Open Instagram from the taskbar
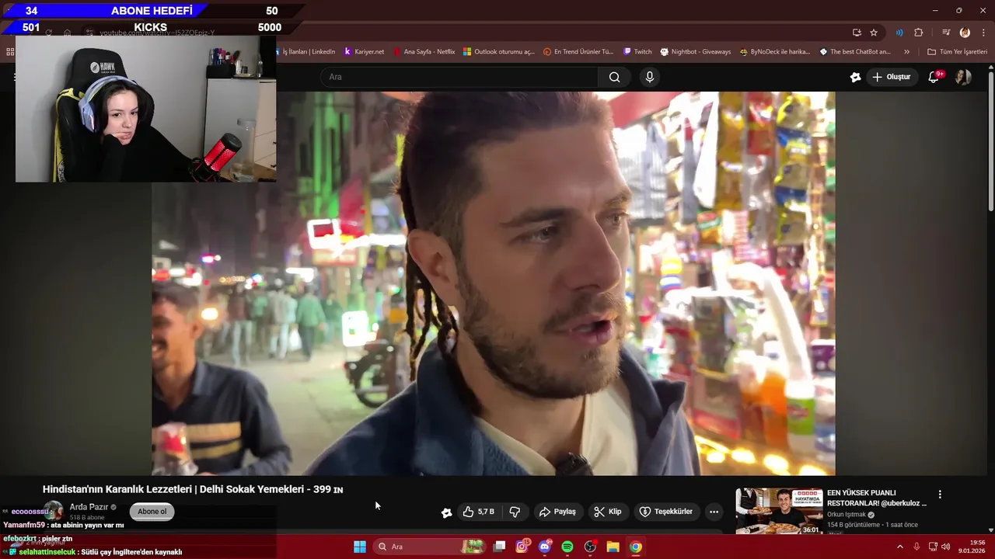 pos(522,547)
